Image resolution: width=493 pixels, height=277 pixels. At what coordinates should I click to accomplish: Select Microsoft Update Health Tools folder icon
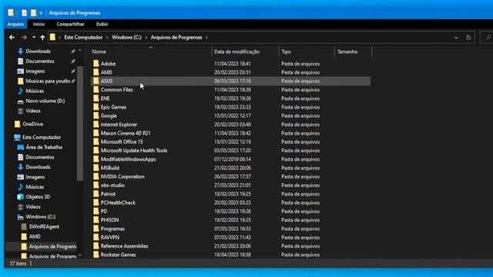pyautogui.click(x=96, y=151)
